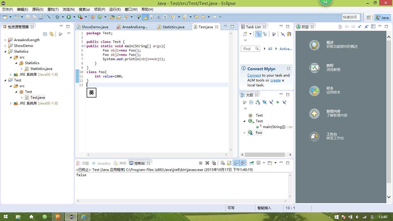This screenshot has width=393, height=221.
Task: Click the New Java Package icon
Action: pos(93,17)
